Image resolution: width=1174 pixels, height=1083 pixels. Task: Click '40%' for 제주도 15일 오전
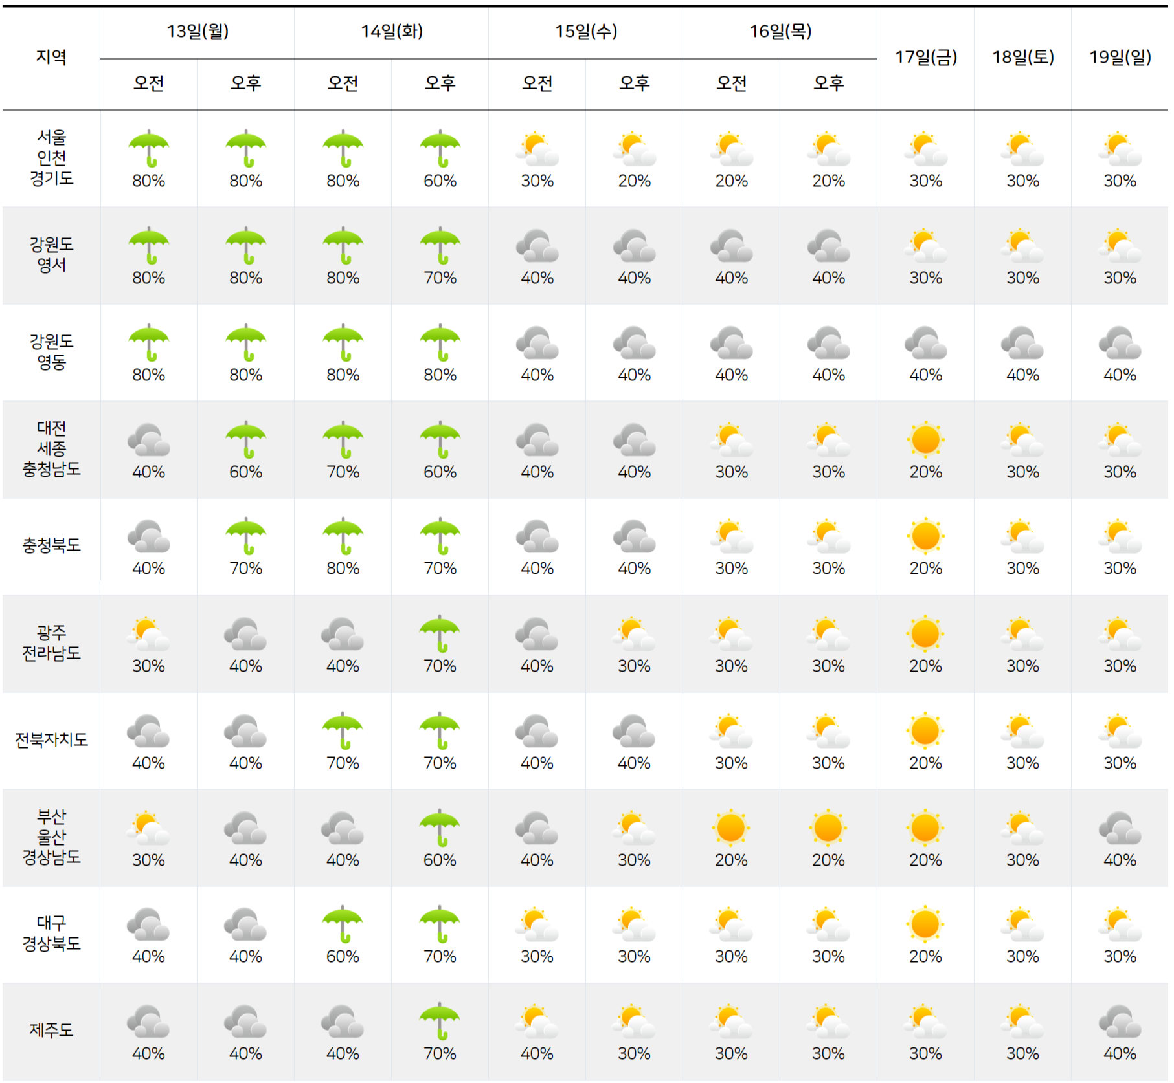(537, 1054)
